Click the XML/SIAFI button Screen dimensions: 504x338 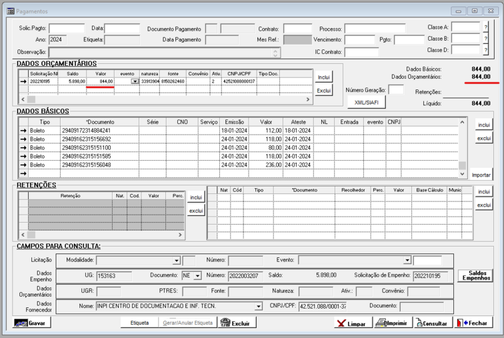coord(366,102)
